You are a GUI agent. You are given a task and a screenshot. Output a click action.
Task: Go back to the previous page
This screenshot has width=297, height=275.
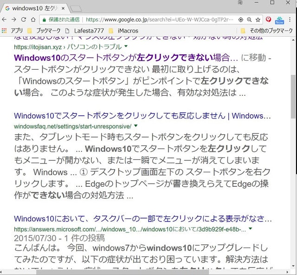point(4,20)
